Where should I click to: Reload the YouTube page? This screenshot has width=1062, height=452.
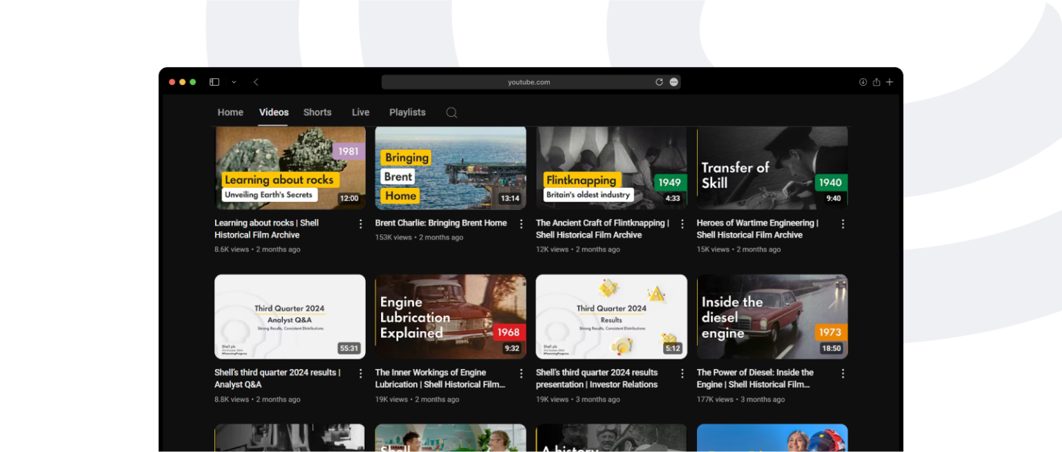(659, 82)
